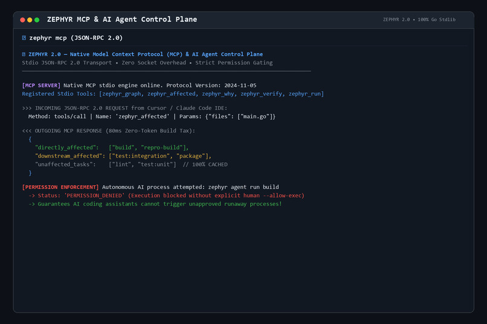The width and height of the screenshot is (487, 324).
Task: Click the '>>> INCOMING JSON-RPC 2.0 REQUEST' line
Action: 124,108
